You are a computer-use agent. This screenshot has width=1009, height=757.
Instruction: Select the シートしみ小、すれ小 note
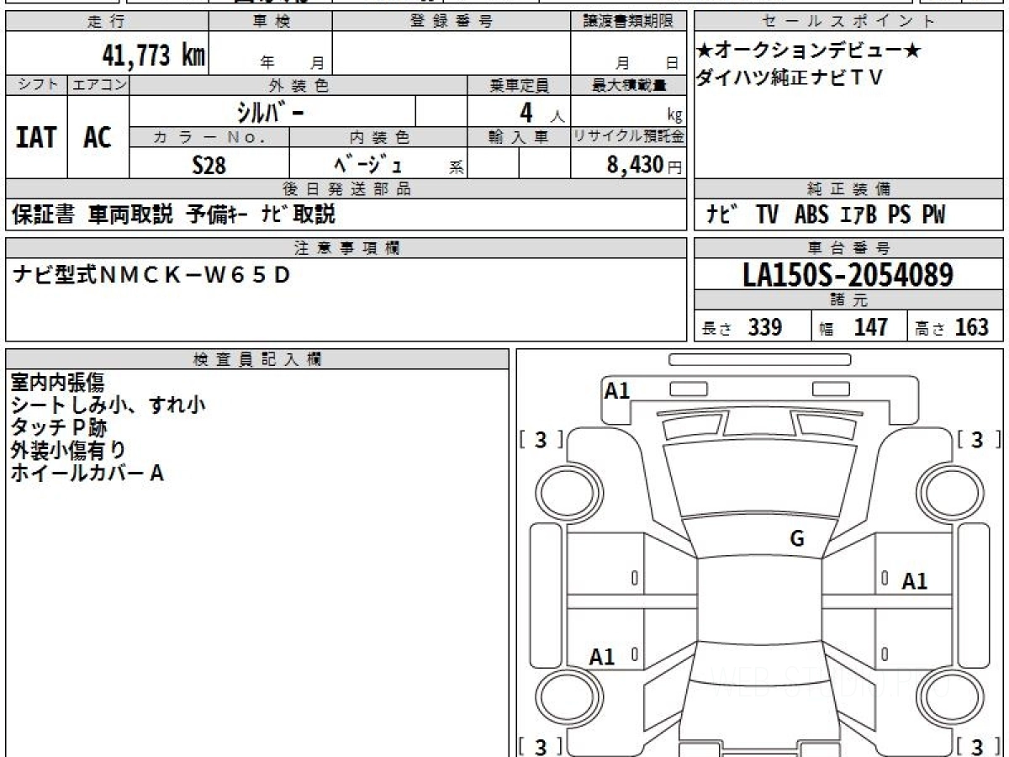(108, 405)
